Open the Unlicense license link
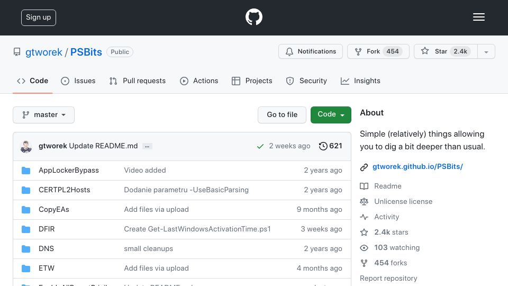 point(403,201)
